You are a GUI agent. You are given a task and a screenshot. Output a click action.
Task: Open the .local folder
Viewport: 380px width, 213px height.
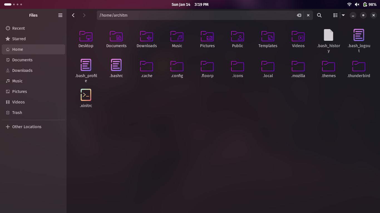[268, 66]
